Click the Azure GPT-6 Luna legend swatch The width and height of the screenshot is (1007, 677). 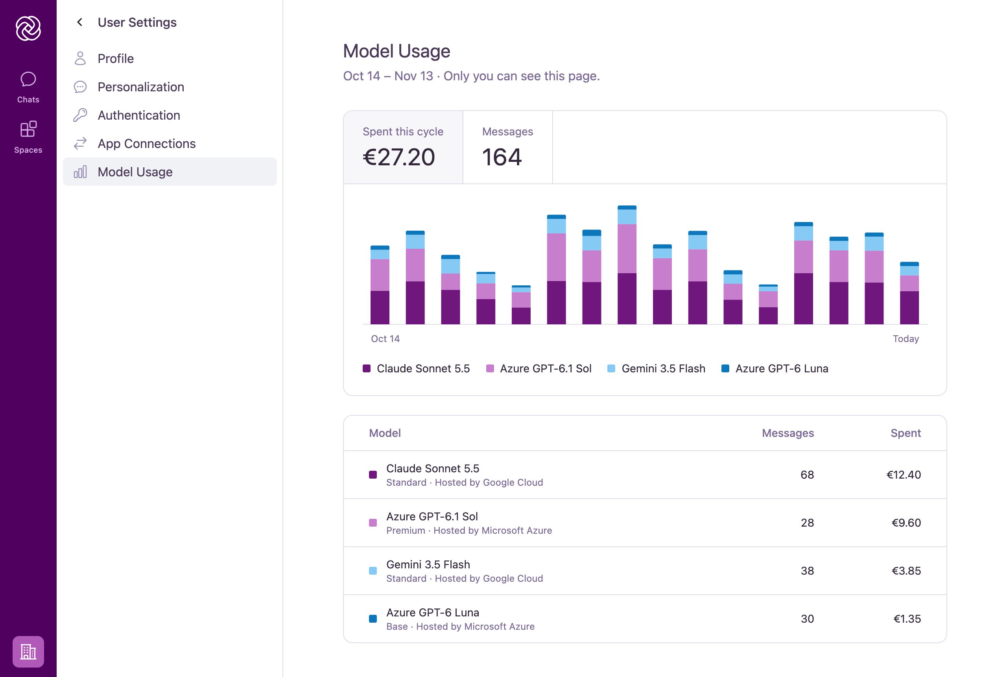click(x=725, y=368)
